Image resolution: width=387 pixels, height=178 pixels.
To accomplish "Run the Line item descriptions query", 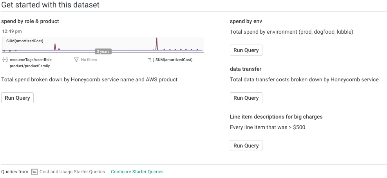I will (x=246, y=146).
